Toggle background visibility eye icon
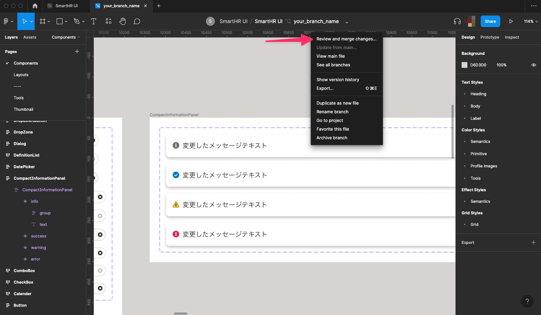The width and height of the screenshot is (541, 315). pos(533,65)
